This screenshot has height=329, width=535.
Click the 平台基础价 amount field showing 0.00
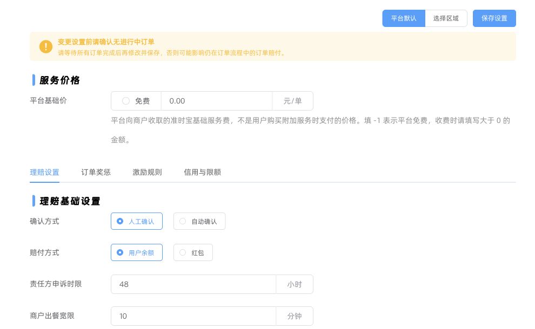[217, 101]
